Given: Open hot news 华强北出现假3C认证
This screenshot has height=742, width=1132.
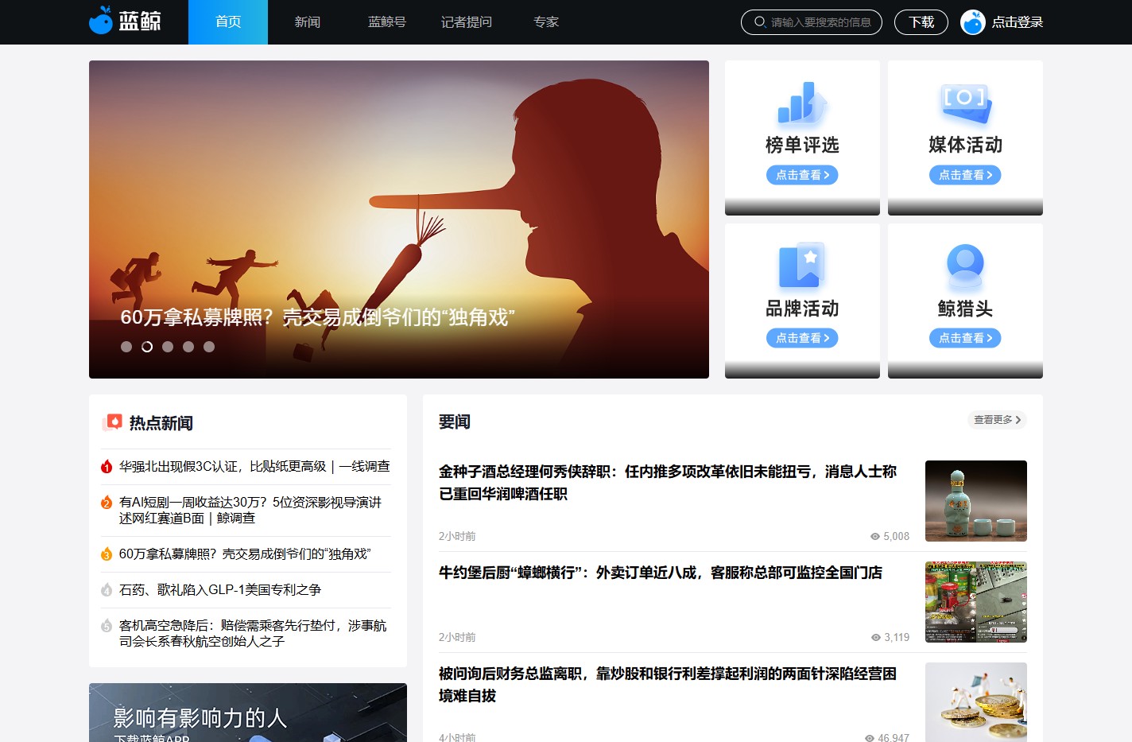Looking at the screenshot, I should [x=254, y=467].
